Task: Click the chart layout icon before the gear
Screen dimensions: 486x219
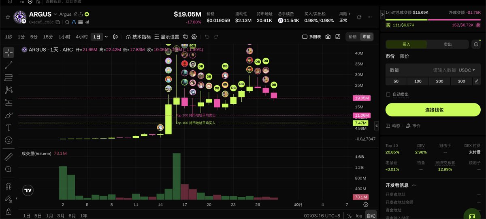Action: click(x=185, y=37)
